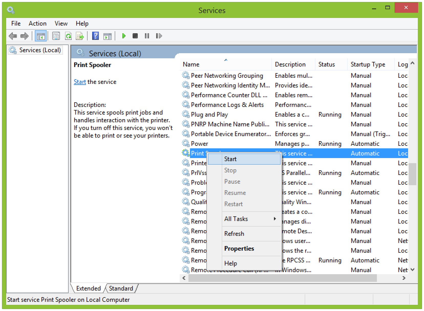The height and width of the screenshot is (311, 424).
Task: Open Properties from the context menu
Action: click(x=239, y=249)
